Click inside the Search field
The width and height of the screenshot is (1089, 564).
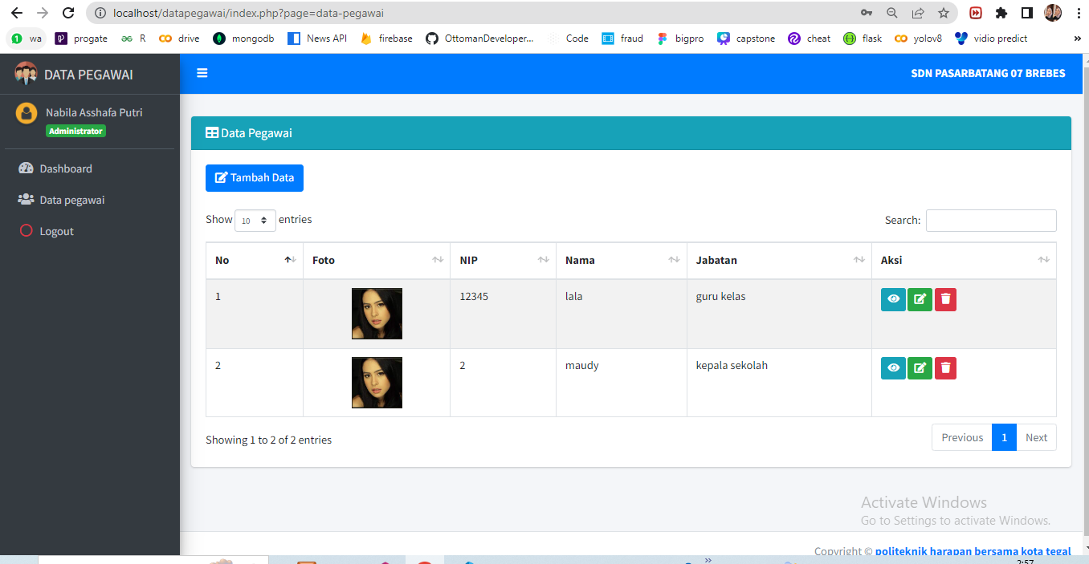tap(991, 220)
